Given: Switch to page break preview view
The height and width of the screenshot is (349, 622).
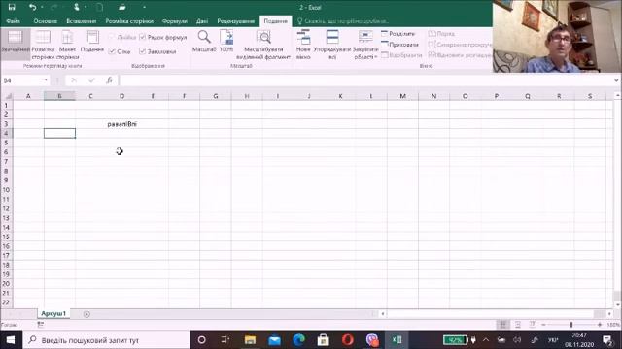Looking at the screenshot, I should (x=43, y=45).
